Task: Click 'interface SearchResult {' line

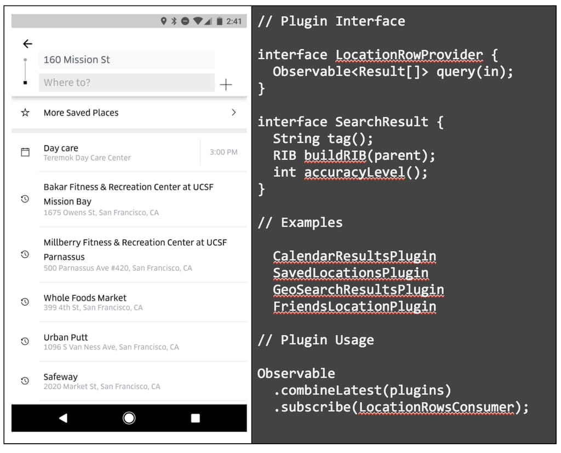Action: pos(351,122)
